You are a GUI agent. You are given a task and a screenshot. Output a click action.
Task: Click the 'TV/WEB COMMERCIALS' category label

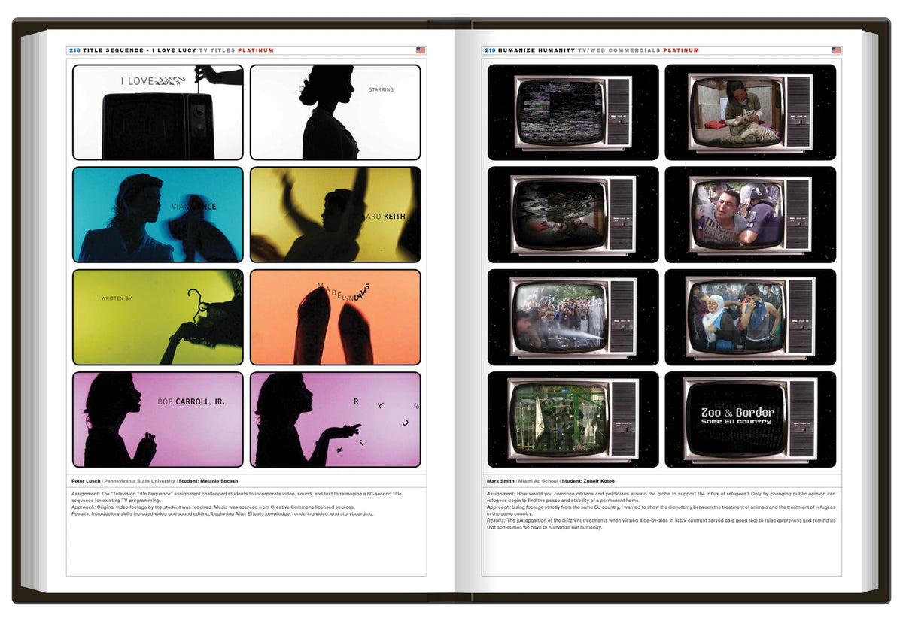[x=619, y=50]
